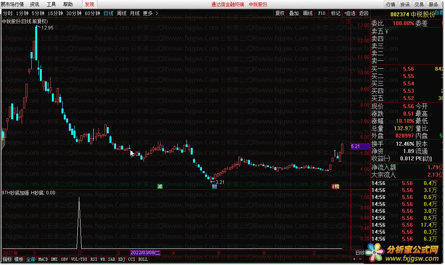Click the red square icon above the chart
This screenshot has width=445, height=265.
point(347,21)
